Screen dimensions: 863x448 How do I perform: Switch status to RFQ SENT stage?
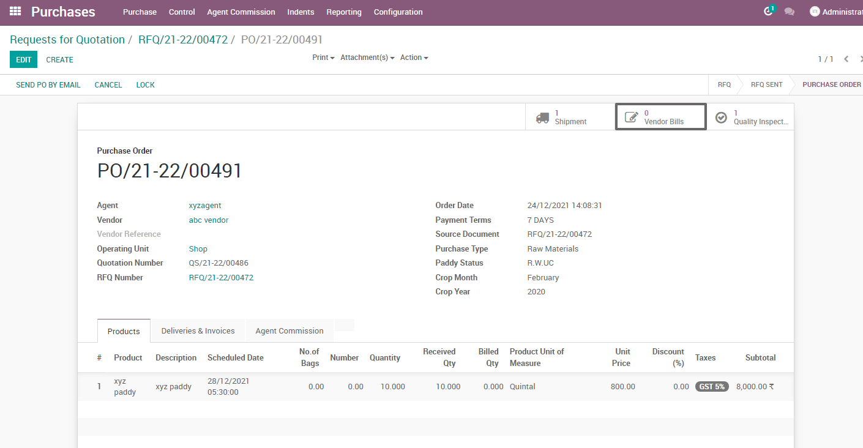(766, 84)
